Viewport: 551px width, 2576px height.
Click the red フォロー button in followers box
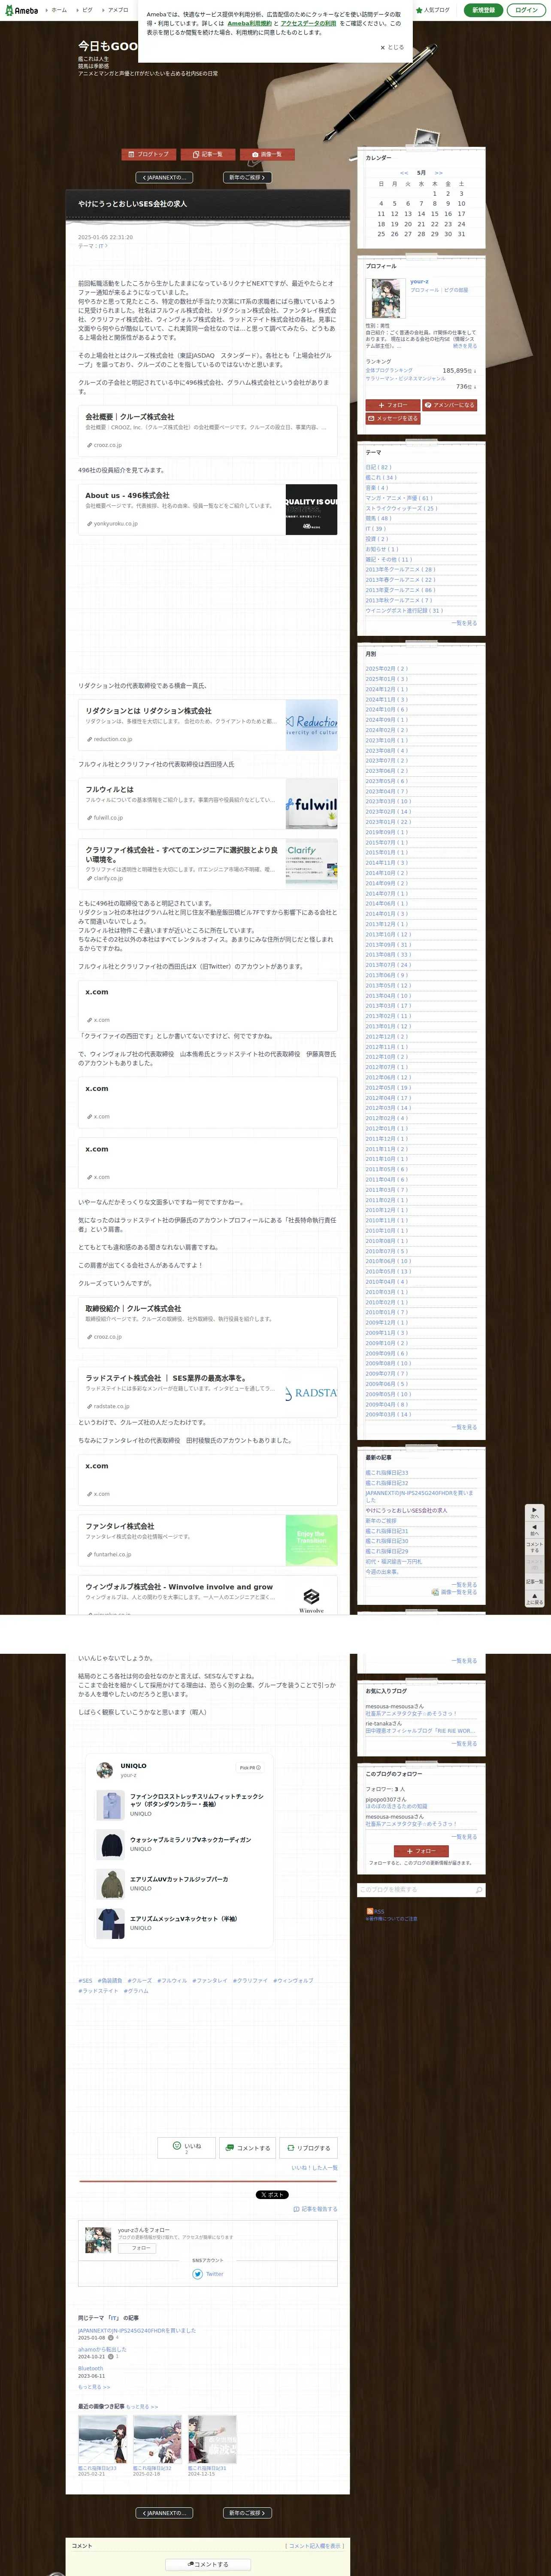point(421,1850)
